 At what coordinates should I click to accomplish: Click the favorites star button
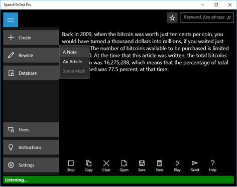[172, 18]
